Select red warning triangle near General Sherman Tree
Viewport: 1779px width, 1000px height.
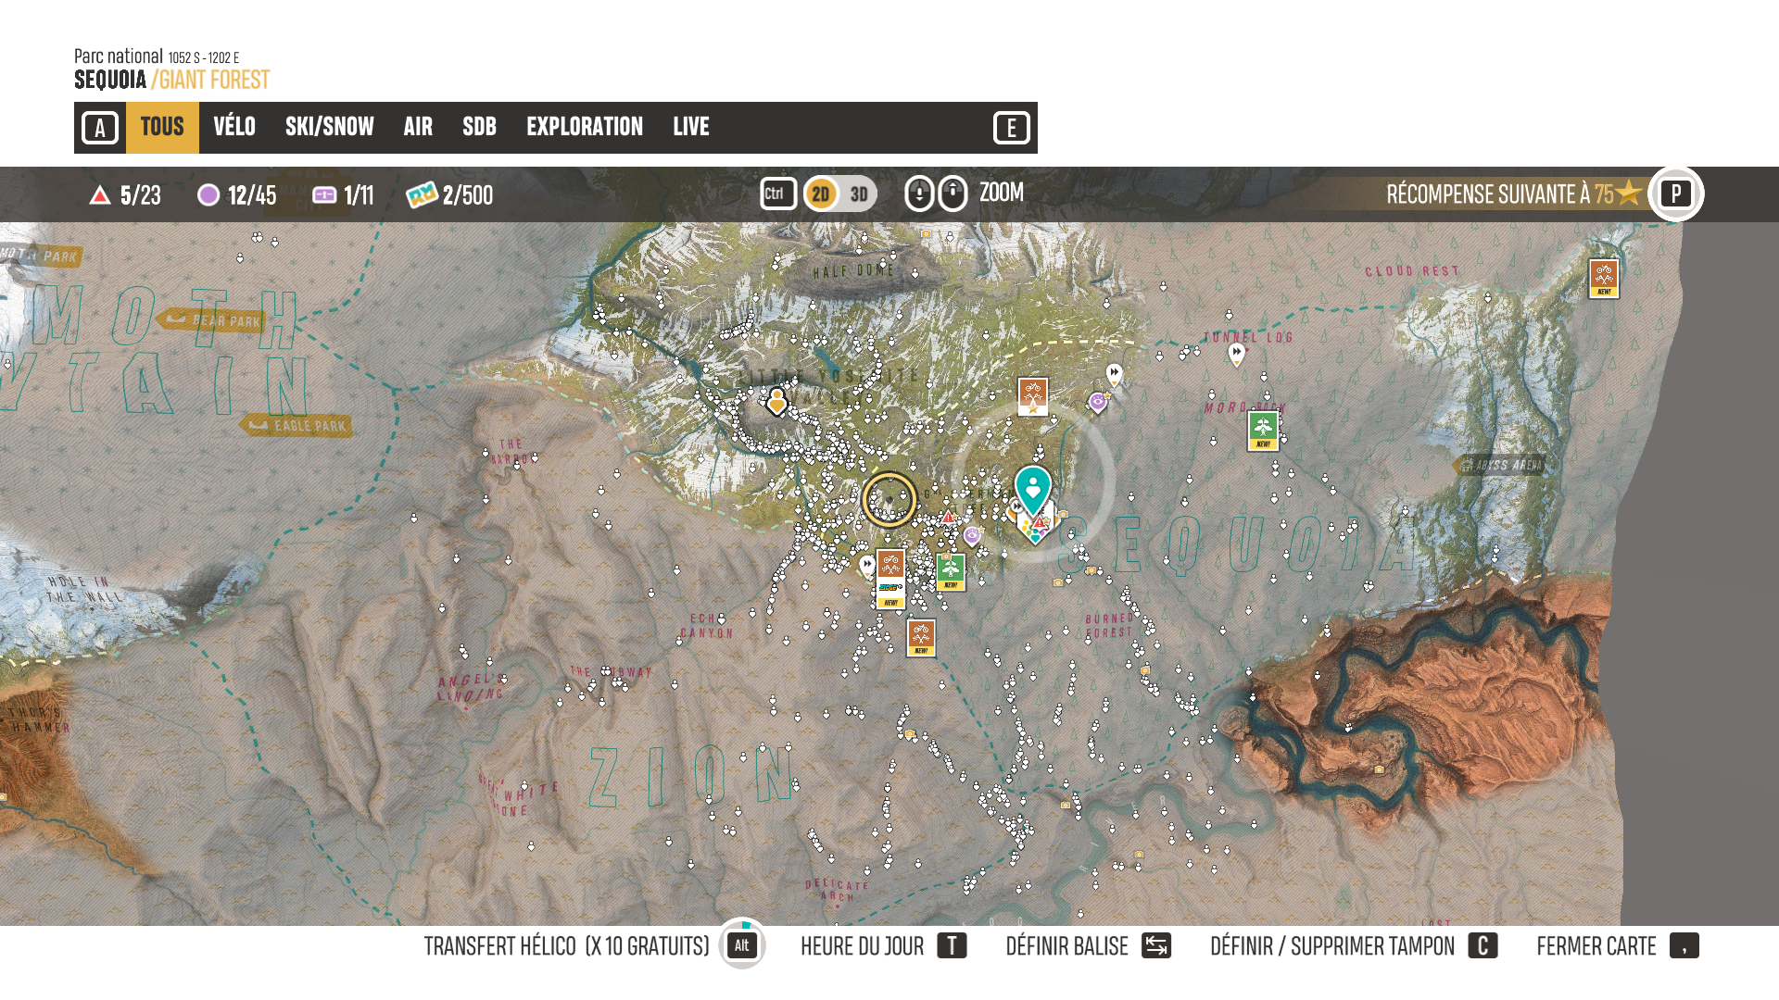(x=948, y=518)
